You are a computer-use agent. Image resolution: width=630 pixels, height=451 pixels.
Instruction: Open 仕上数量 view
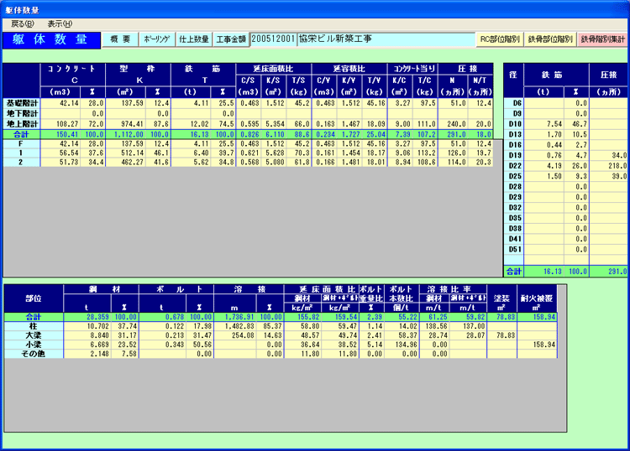tap(193, 39)
